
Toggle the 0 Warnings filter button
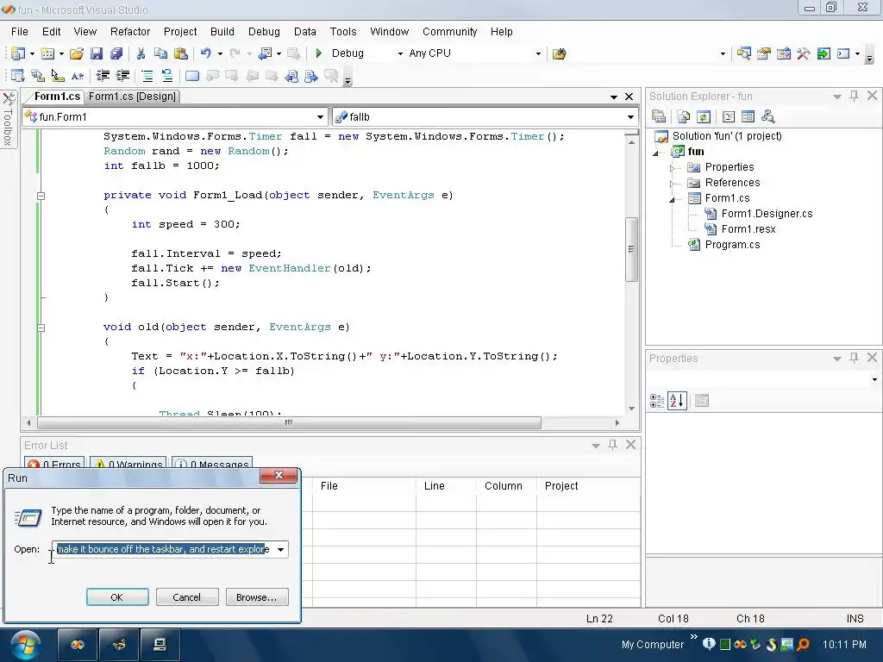tap(128, 463)
